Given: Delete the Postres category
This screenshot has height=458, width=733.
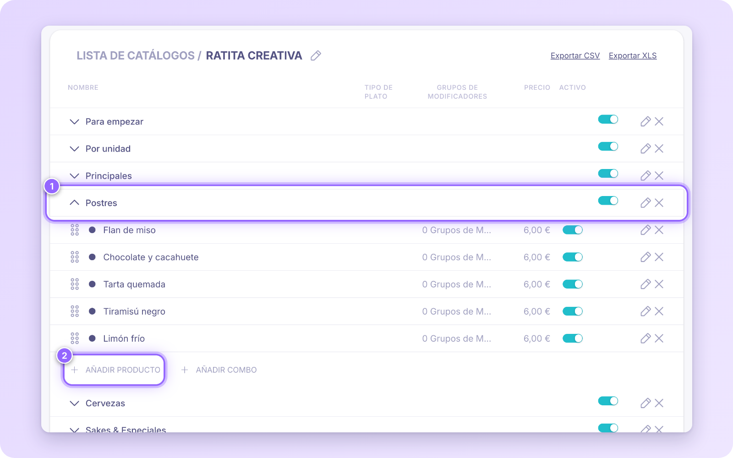Looking at the screenshot, I should click(659, 203).
